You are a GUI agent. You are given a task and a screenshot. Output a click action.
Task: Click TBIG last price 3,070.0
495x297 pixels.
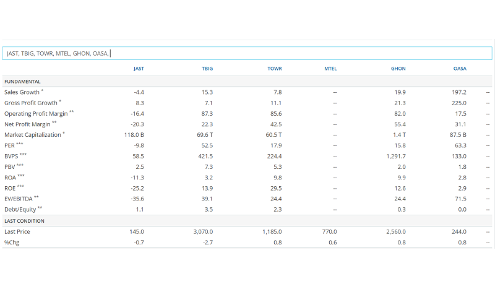[x=204, y=231]
